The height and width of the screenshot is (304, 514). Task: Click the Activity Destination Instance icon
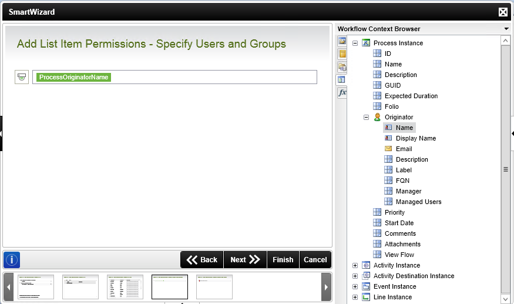point(366,276)
